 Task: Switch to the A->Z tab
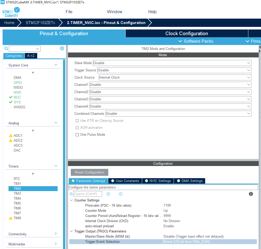pyautogui.click(x=31, y=56)
